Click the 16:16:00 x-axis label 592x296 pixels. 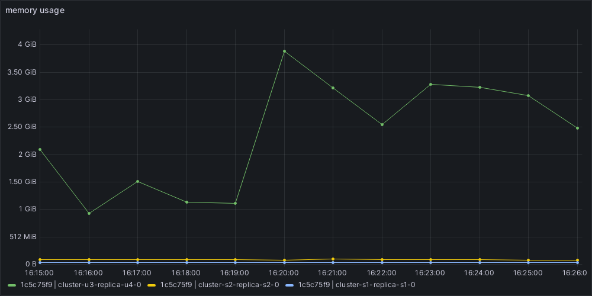[88, 272]
